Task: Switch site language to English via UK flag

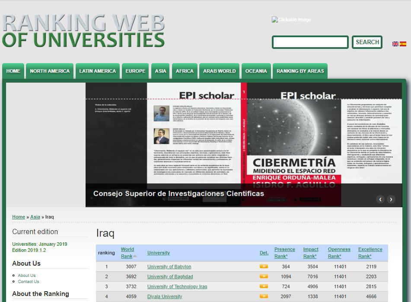Action: point(395,44)
